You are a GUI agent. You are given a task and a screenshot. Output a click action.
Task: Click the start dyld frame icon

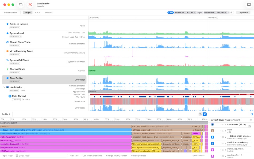[x=212, y=131]
